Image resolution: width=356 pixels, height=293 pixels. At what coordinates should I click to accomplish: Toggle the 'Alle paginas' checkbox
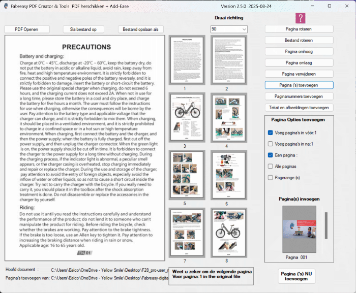coord(271,166)
